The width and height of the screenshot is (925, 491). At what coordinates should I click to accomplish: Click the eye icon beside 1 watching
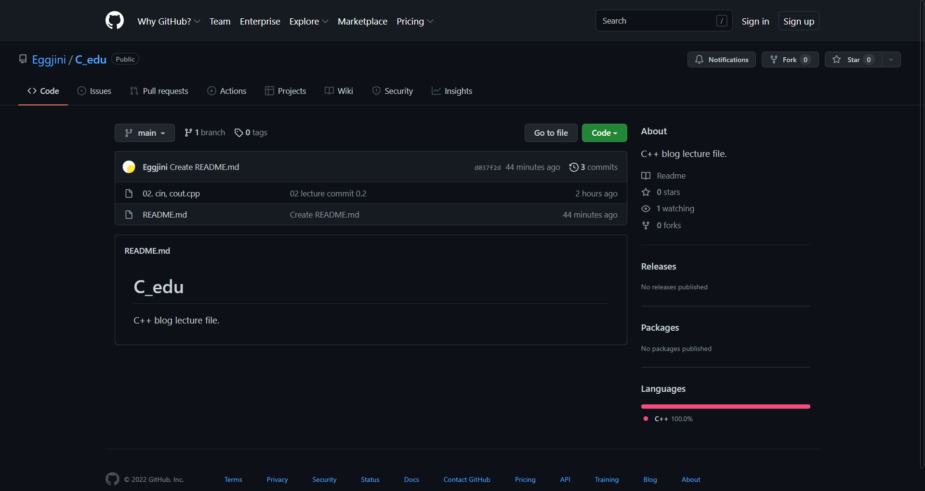pos(646,208)
